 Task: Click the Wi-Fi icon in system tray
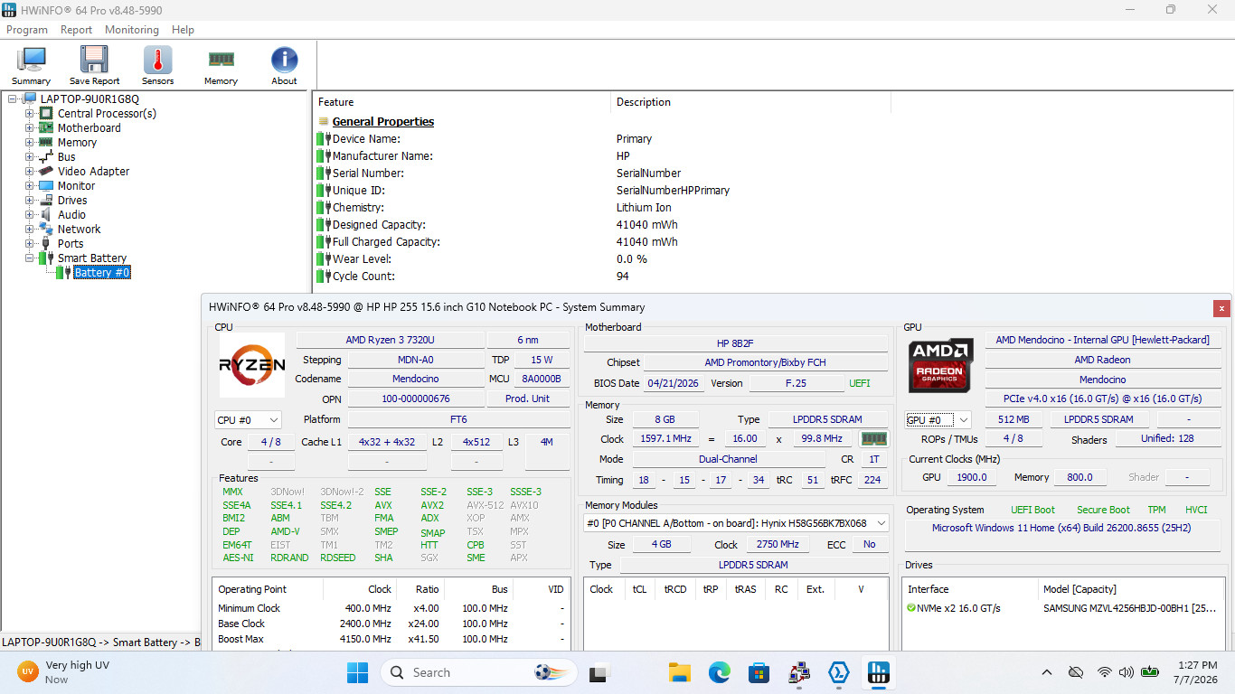click(1104, 672)
